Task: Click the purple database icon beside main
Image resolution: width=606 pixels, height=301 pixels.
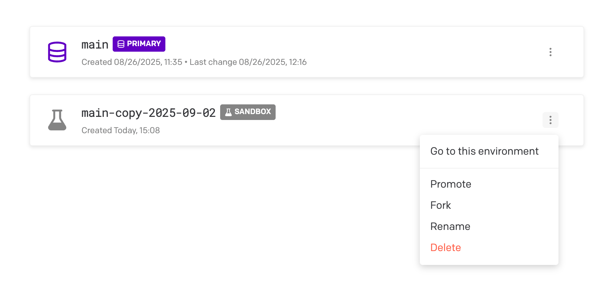Action: (57, 52)
